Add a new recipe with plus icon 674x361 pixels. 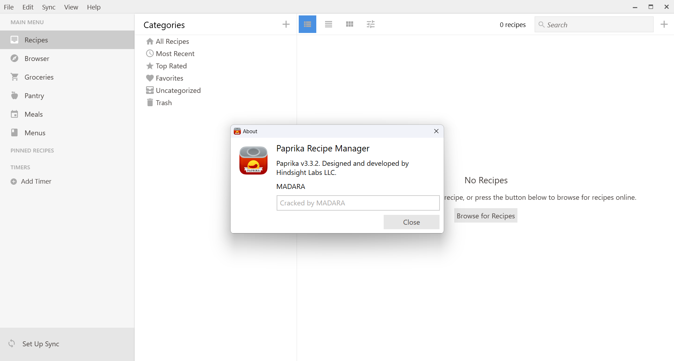pyautogui.click(x=664, y=24)
